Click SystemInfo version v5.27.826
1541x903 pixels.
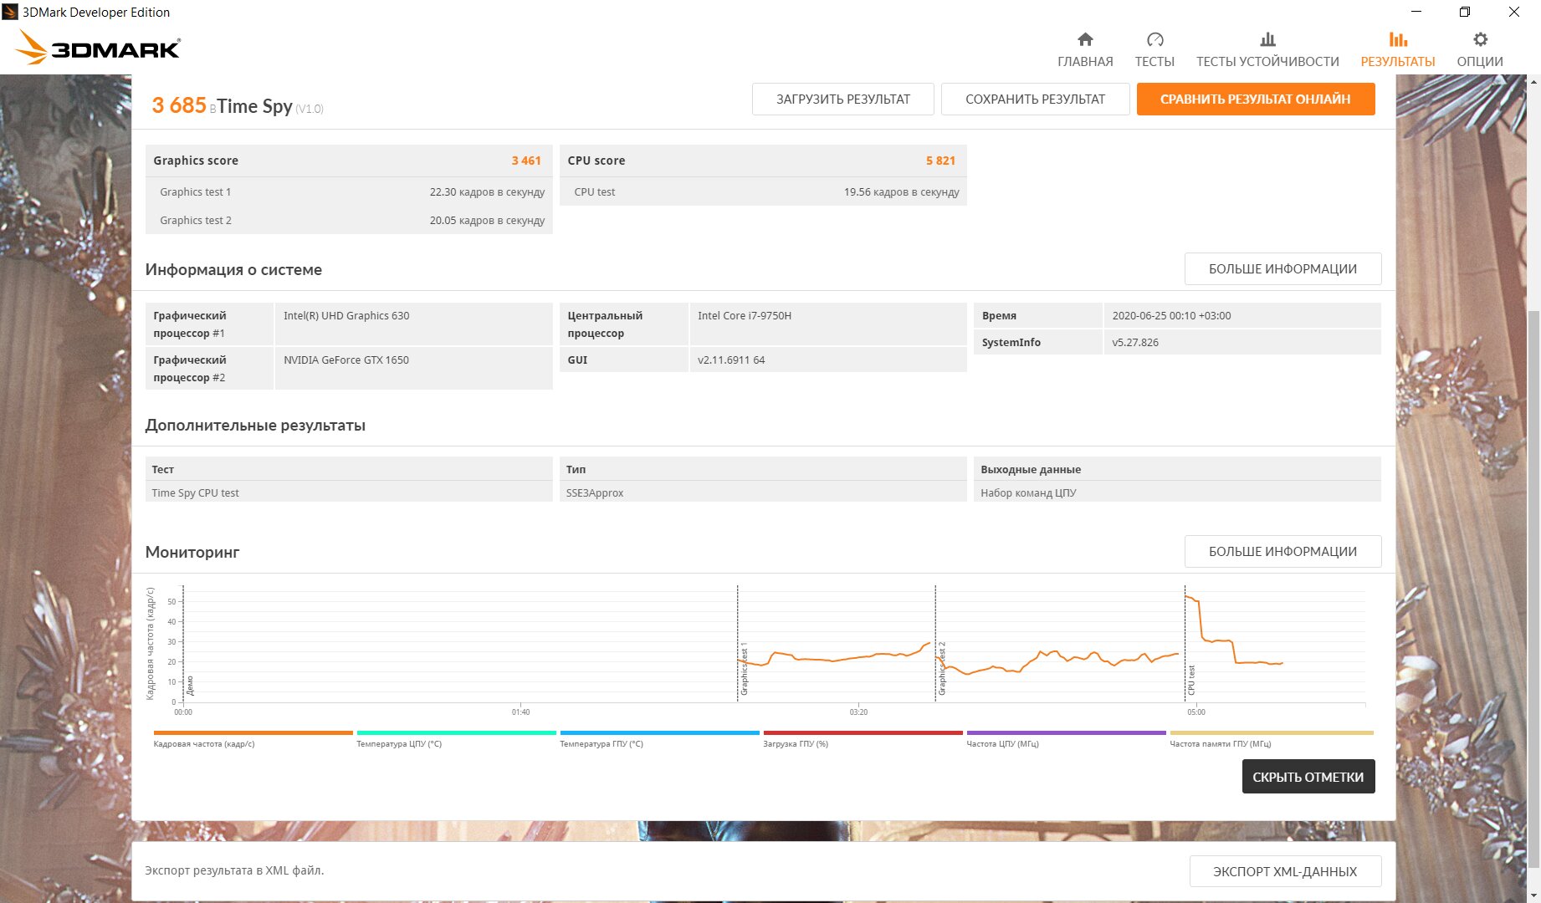pos(1135,342)
